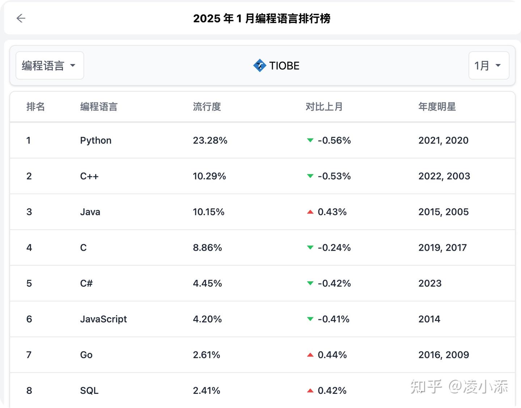Select the C# row's 2023 star year
Image resolution: width=521 pixels, height=408 pixels.
tap(430, 283)
